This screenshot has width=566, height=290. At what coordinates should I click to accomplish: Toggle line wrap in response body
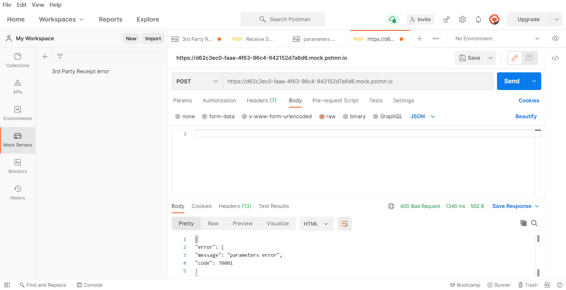[345, 224]
